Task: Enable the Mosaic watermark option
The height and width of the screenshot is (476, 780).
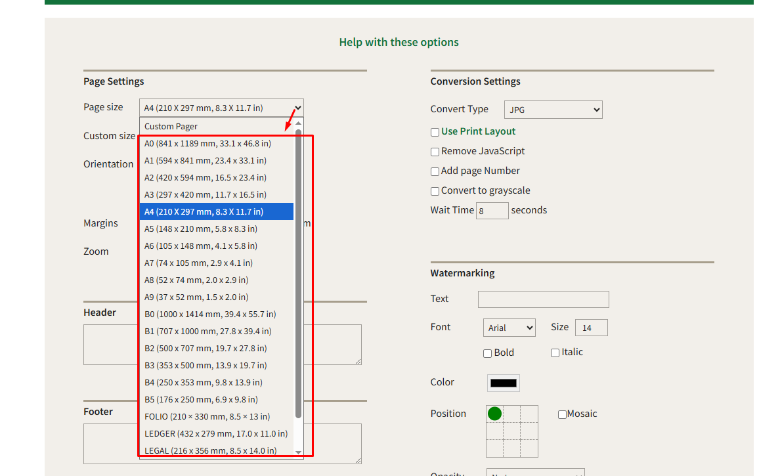Action: coord(562,414)
